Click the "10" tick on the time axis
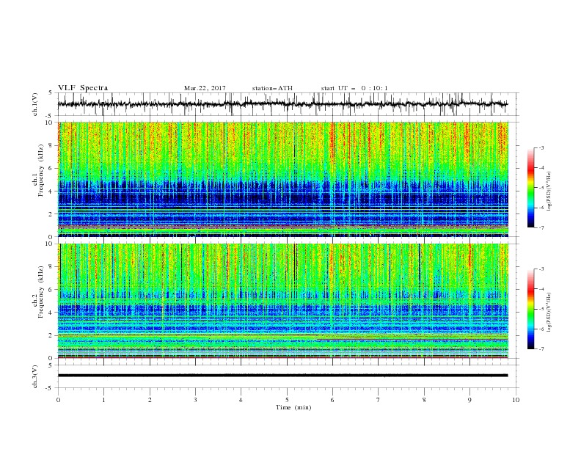Screen dimensions: 581x449 (516, 400)
